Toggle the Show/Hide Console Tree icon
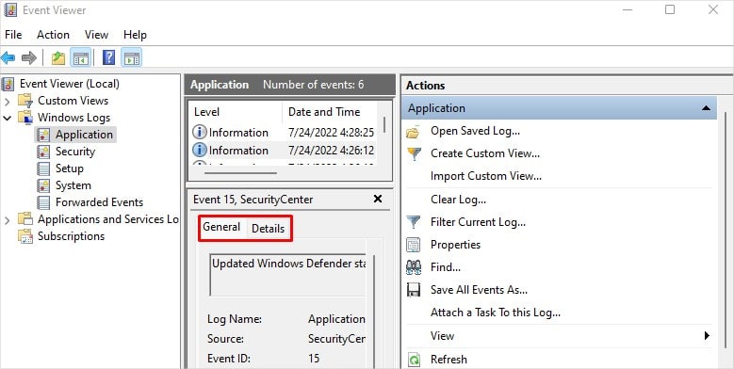Image resolution: width=734 pixels, height=369 pixels. (80, 58)
